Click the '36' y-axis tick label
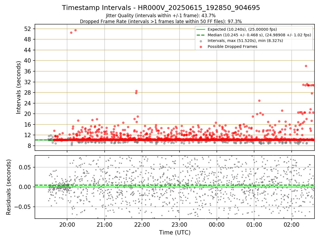Screen dimensions: 322x242 pos(28,71)
